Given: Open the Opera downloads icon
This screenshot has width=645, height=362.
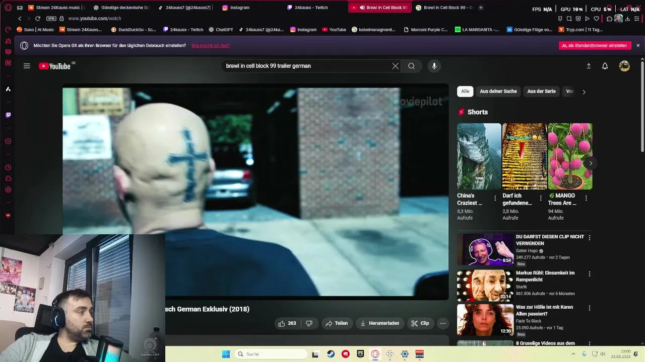Looking at the screenshot, I should (628, 19).
